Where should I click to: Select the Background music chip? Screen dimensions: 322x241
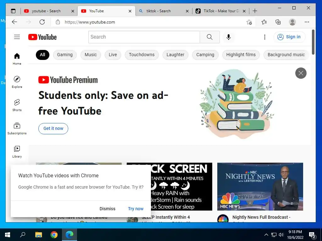(x=286, y=55)
